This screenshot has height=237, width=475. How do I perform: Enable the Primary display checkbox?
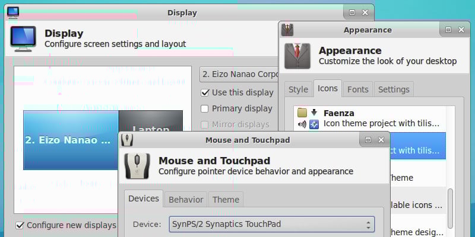pyautogui.click(x=205, y=108)
